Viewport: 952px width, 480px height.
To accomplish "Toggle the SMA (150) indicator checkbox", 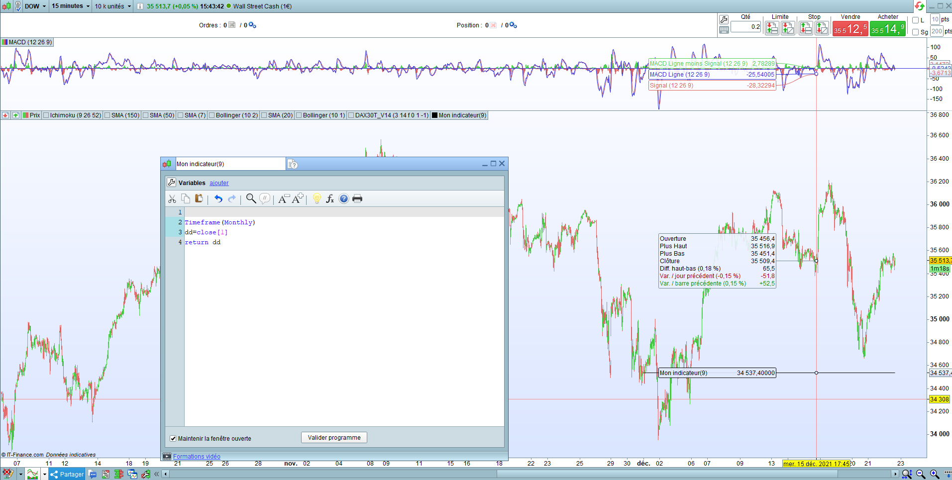I will pyautogui.click(x=107, y=115).
